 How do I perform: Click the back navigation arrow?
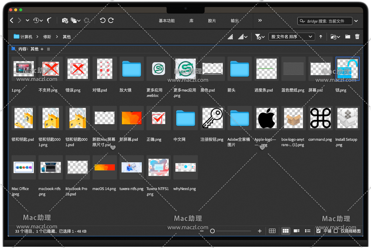[12, 20]
